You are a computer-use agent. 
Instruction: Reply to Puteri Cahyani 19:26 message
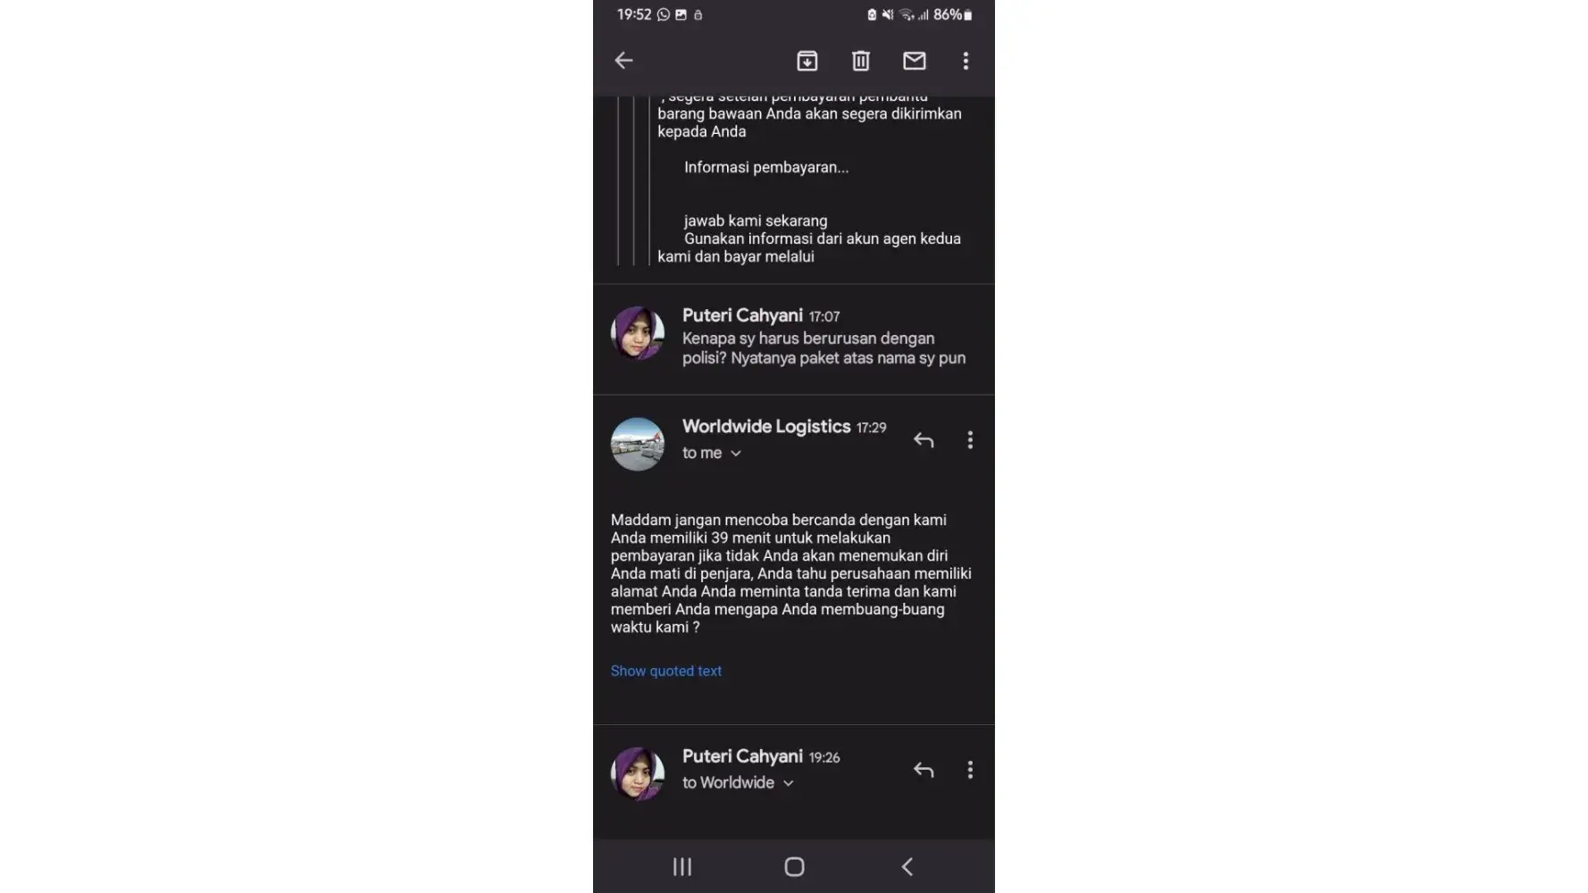tap(924, 770)
